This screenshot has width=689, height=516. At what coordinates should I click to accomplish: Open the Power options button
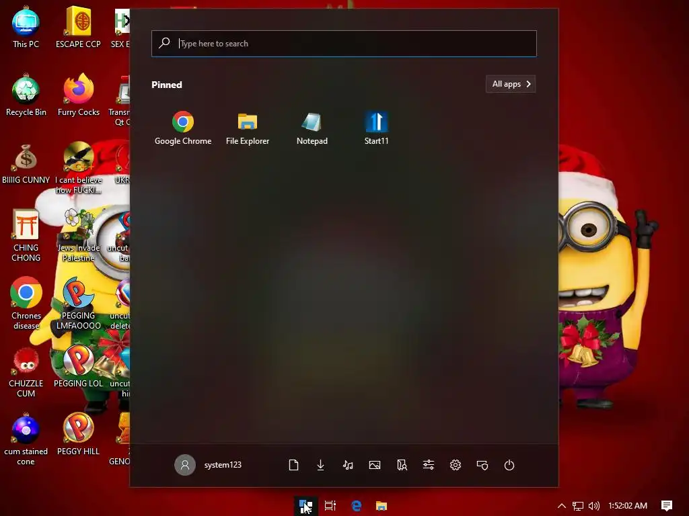[x=509, y=465]
